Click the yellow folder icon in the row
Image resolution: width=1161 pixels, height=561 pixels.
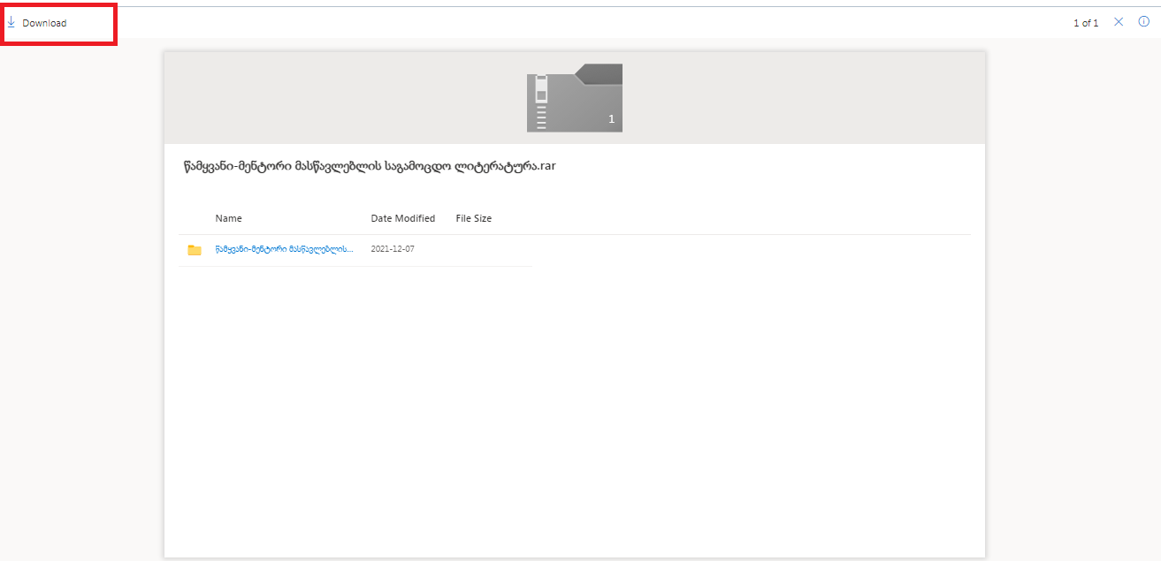(195, 250)
